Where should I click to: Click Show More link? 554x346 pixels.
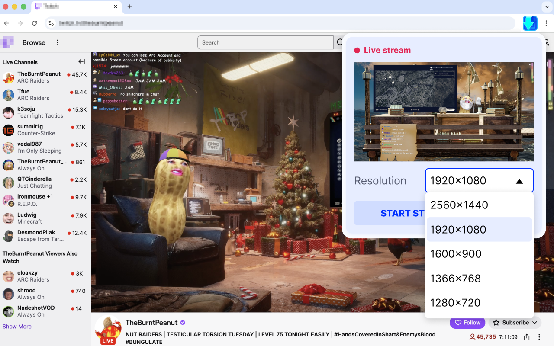point(17,327)
